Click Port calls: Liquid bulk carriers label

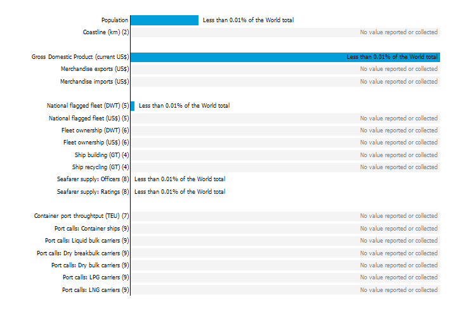[87, 241]
